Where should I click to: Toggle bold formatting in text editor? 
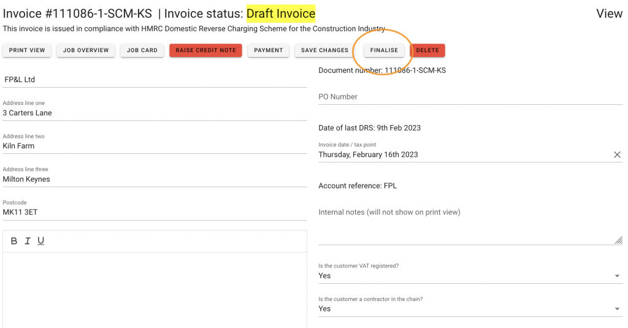click(14, 241)
